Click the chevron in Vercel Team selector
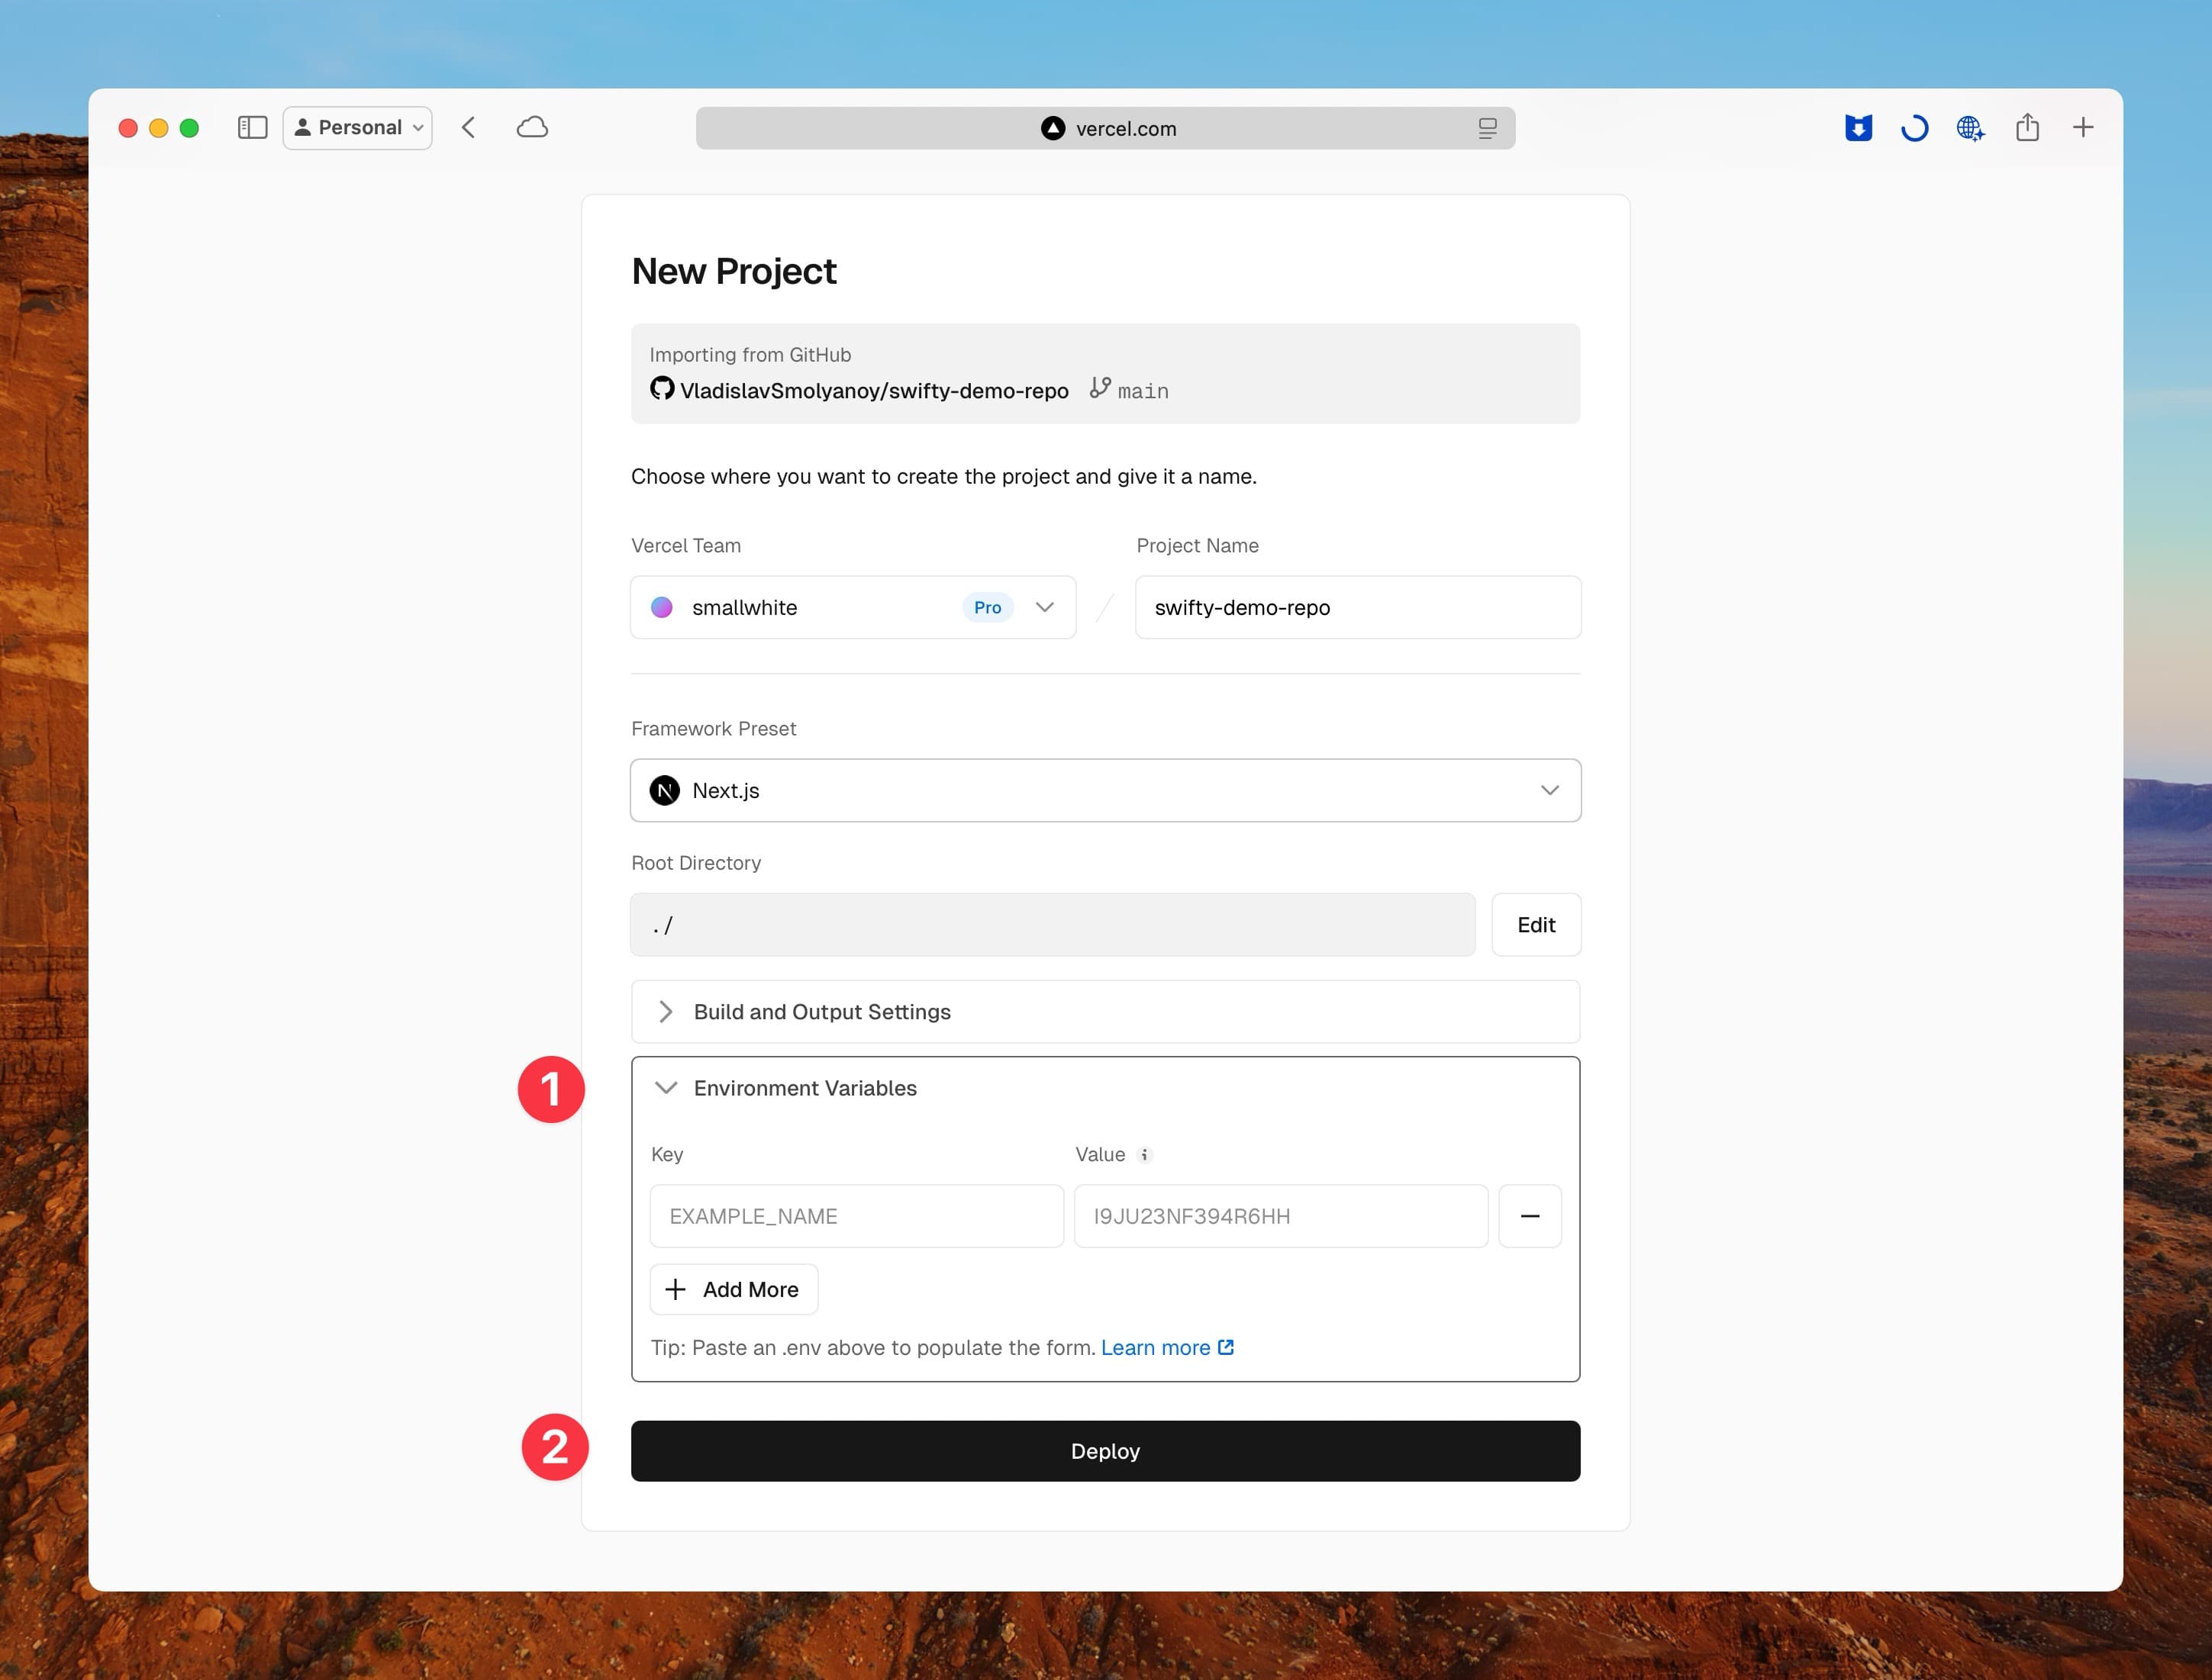 click(1044, 608)
